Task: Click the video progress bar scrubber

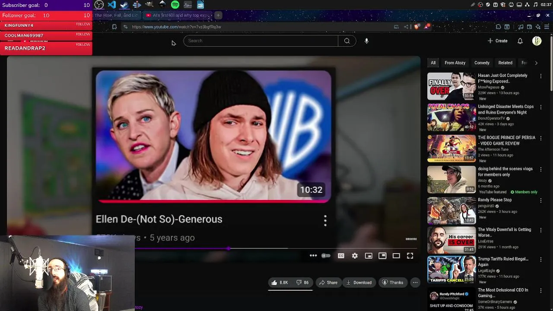Action: 229,248
